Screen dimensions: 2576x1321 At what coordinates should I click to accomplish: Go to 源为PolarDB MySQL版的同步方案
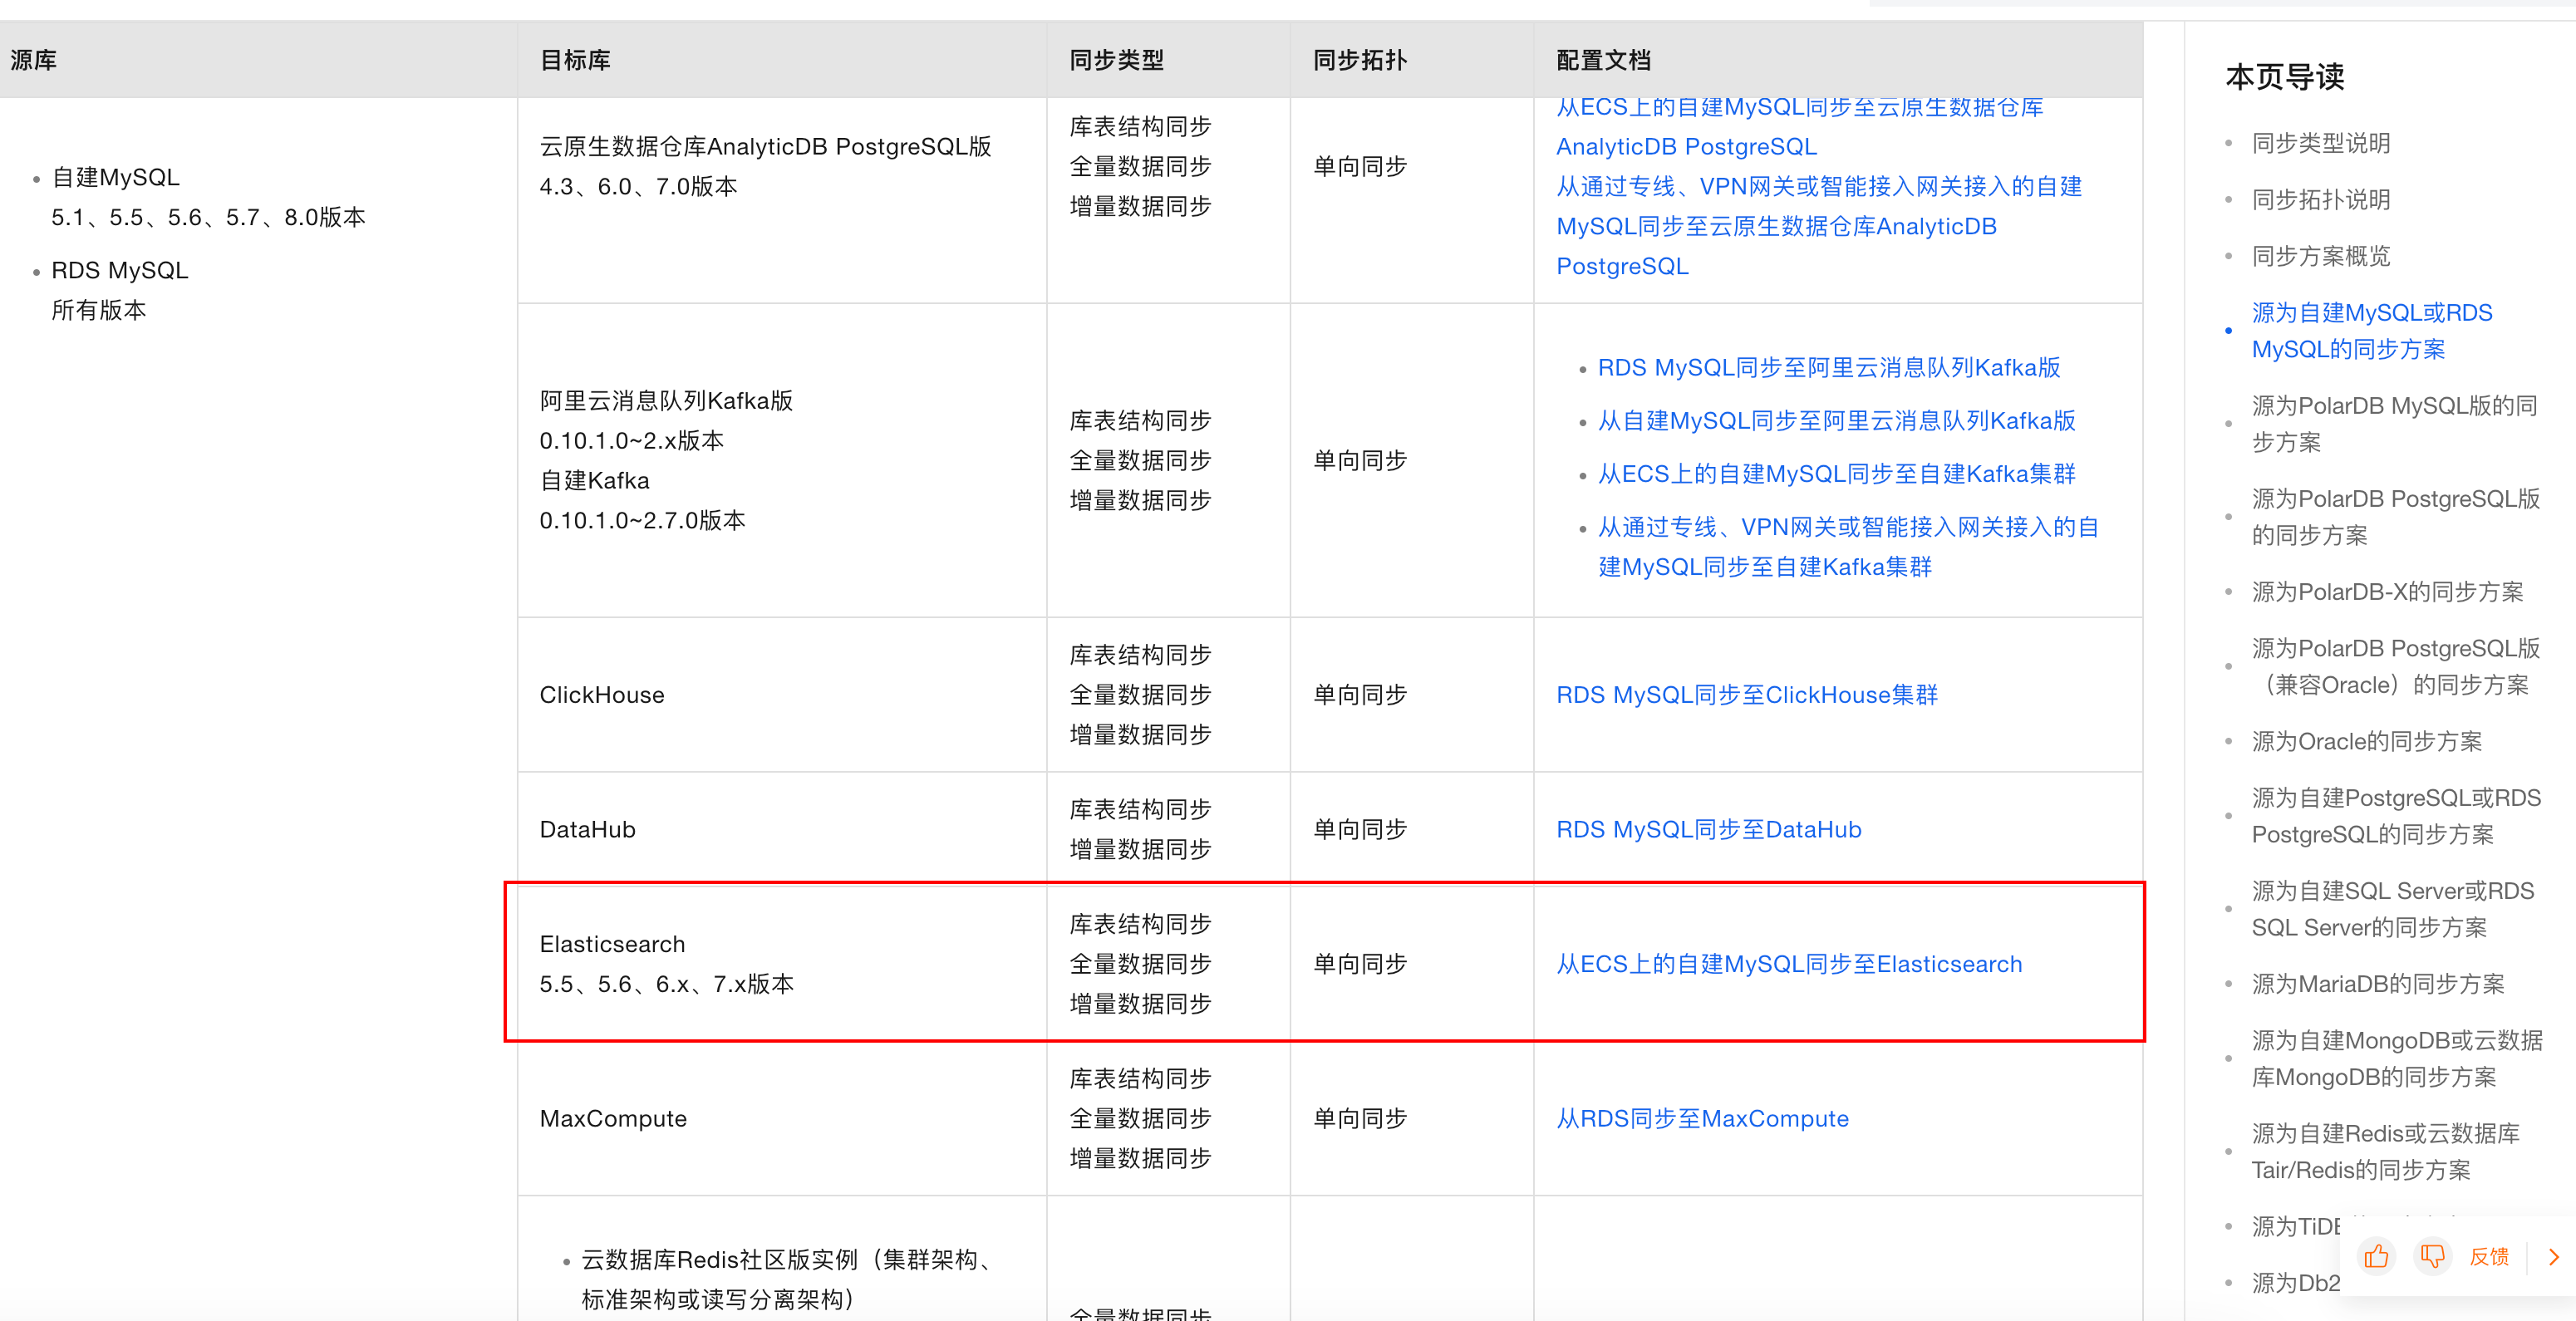[2394, 424]
